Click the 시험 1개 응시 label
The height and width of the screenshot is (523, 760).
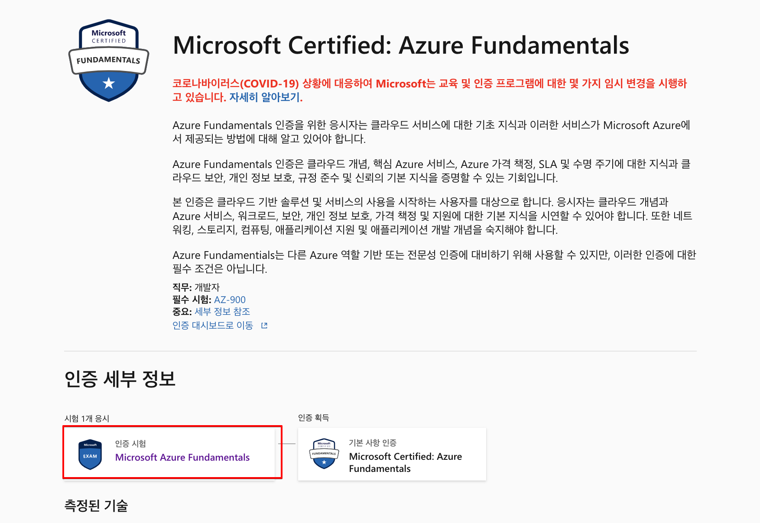point(87,418)
